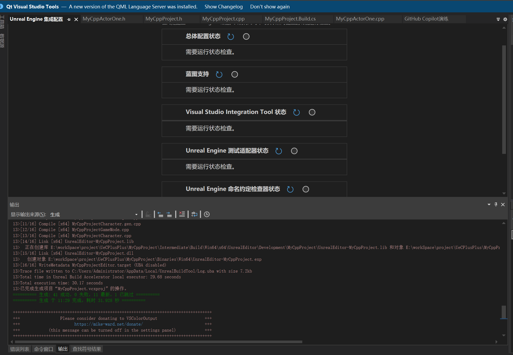Select radio circle for Unreal Engine 命名约定检查器状态
Viewport: 513px width, 355px height.
[306, 189]
